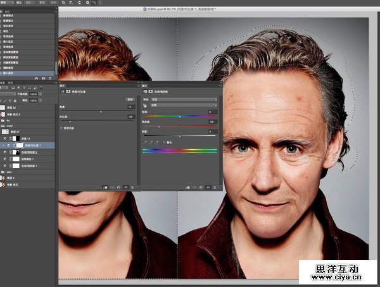This screenshot has width=380, height=287.
Task: Select the first eyedropper in Hue/Saturation panel
Action: coord(145,142)
